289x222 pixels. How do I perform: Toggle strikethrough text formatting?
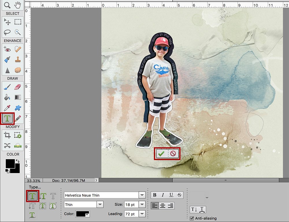[x=179, y=195]
